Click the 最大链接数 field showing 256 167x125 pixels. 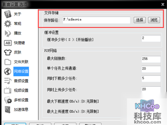point(151,59)
